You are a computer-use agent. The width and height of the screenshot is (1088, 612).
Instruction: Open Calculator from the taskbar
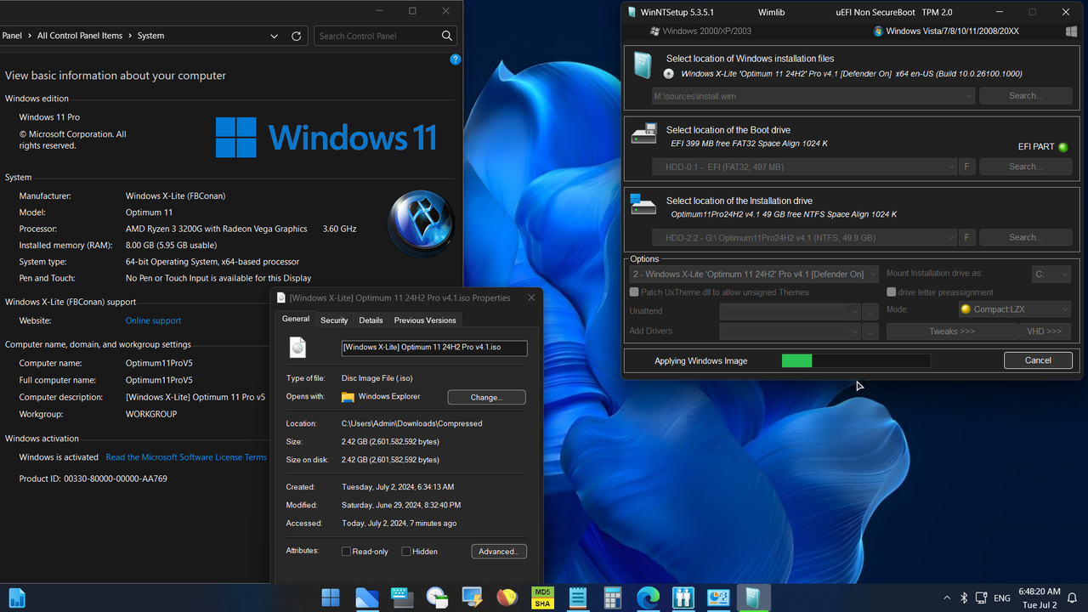[x=612, y=598]
